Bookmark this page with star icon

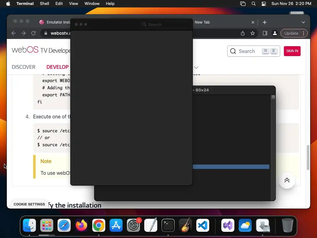pos(253,33)
